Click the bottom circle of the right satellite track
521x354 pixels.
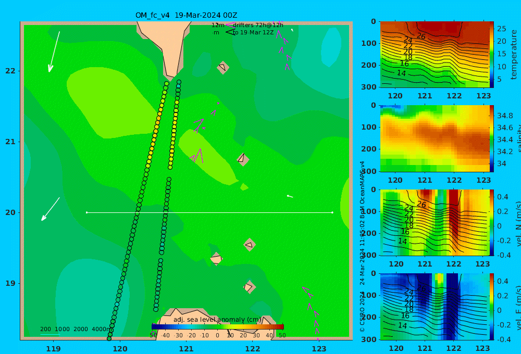pyautogui.click(x=156, y=309)
